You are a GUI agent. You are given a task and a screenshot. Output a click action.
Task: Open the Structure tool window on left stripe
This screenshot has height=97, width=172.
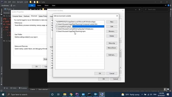coord(1,70)
